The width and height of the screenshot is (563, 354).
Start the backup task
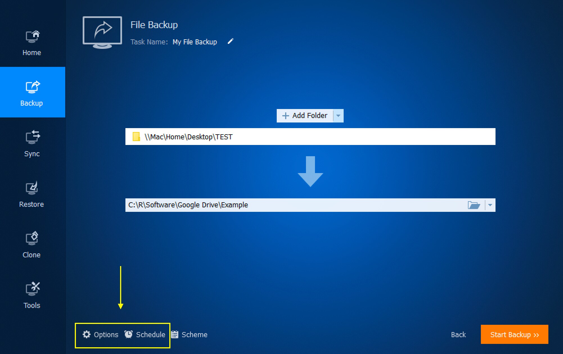(514, 334)
